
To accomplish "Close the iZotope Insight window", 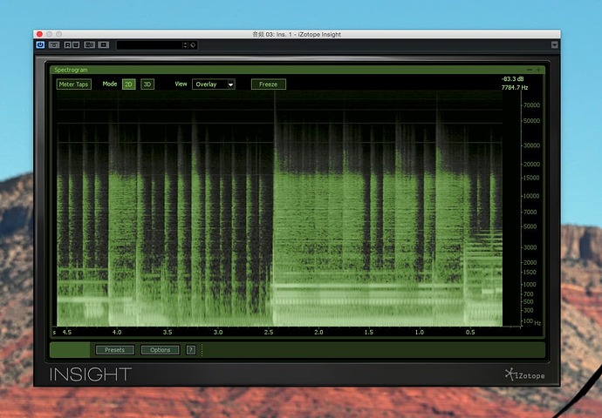I will coord(39,34).
